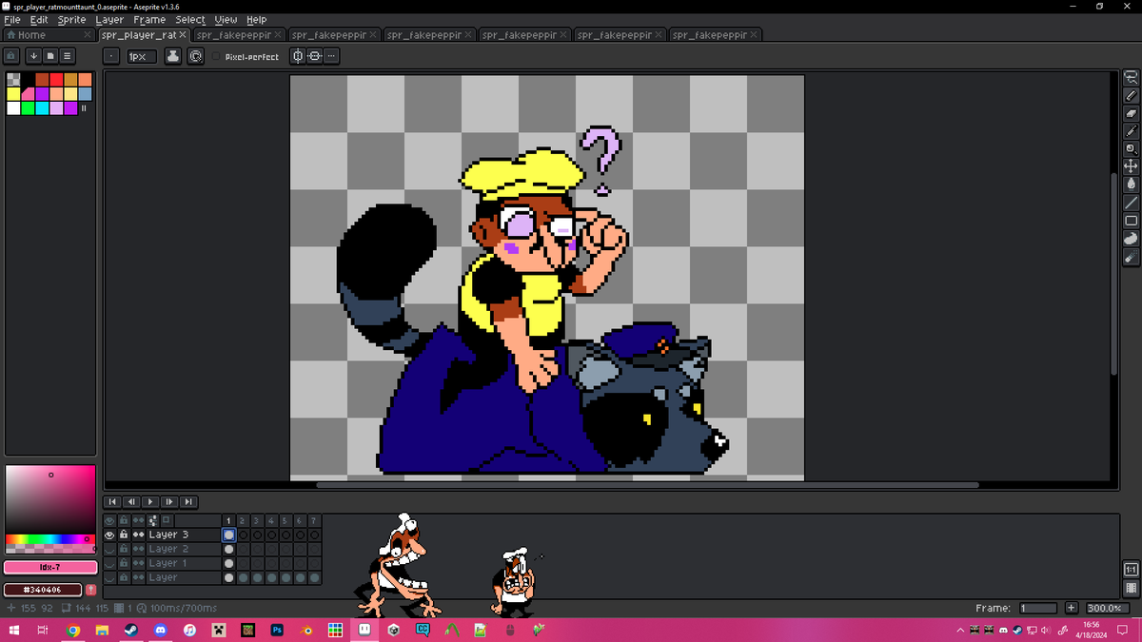1142x642 pixels.
Task: Close the active spr_player_rat tab
Action: tap(182, 35)
